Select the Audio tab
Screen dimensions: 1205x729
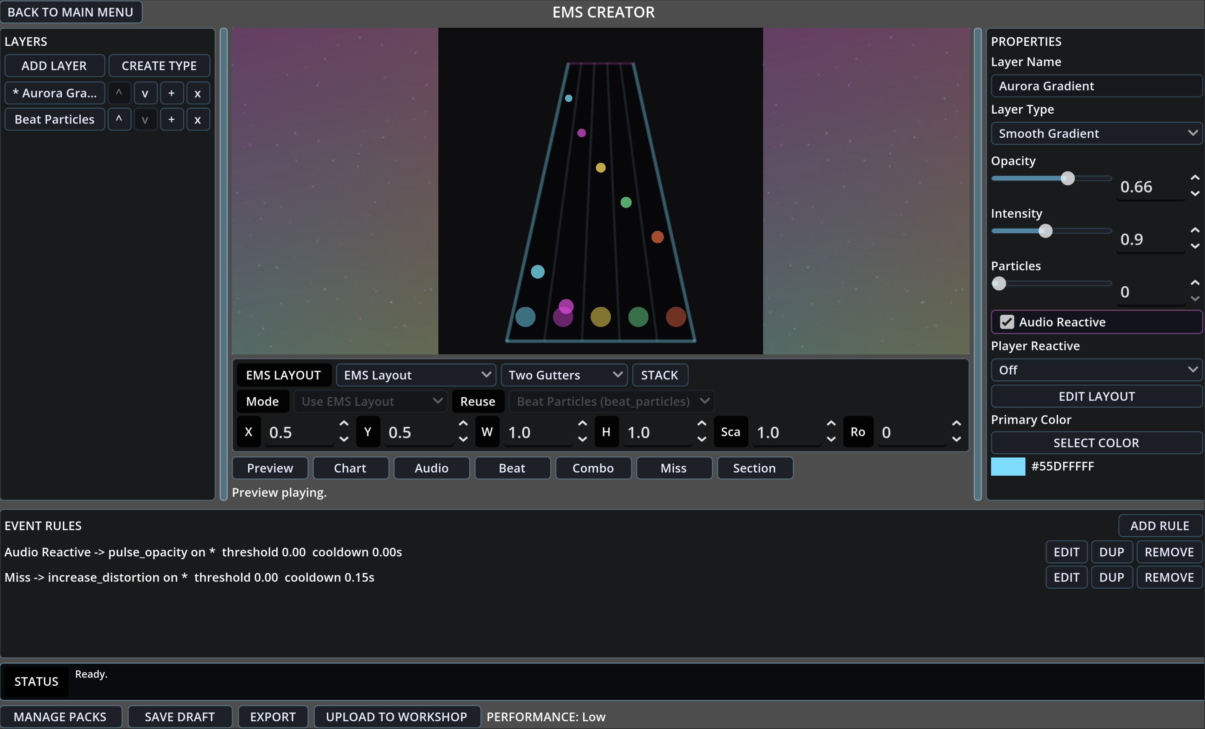pos(431,468)
